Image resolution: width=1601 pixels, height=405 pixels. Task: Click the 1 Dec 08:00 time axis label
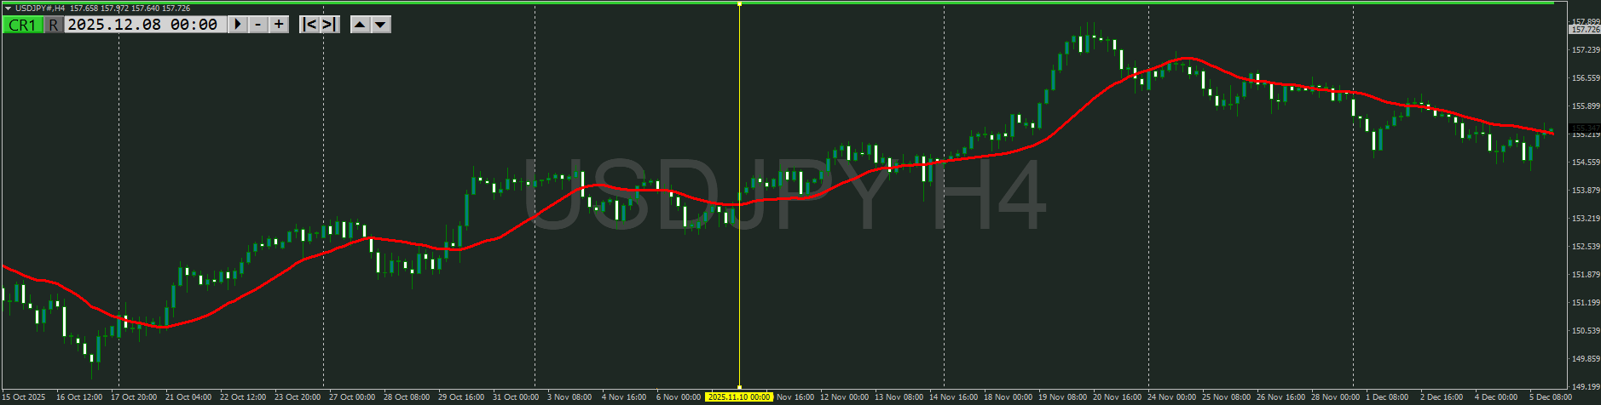(x=1386, y=397)
